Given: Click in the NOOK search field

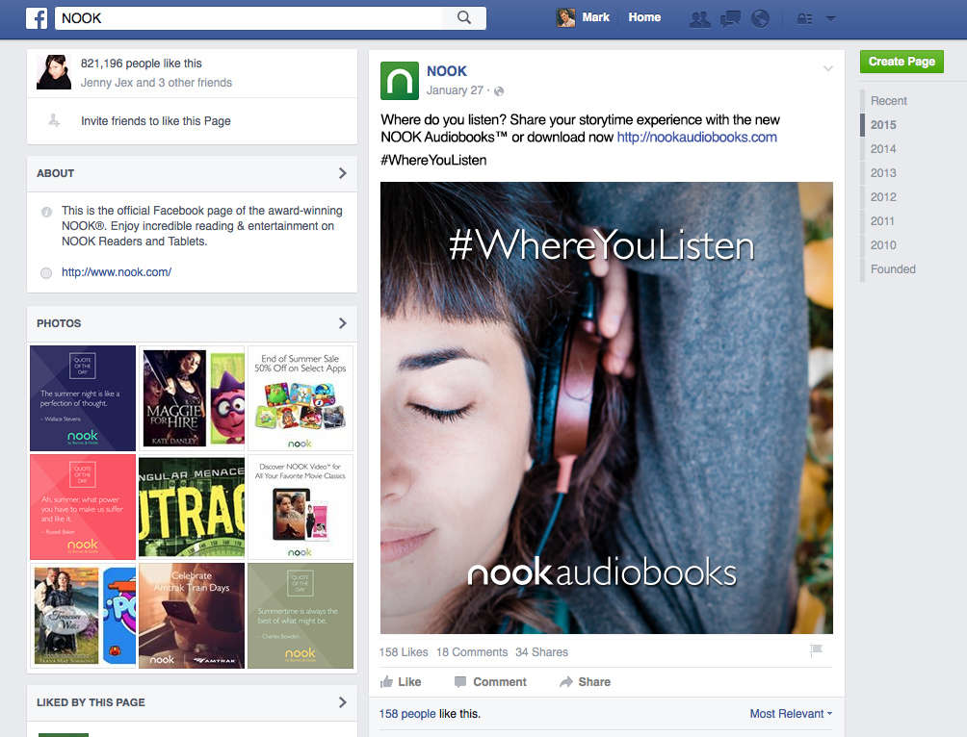Looking at the screenshot, I should [x=248, y=18].
